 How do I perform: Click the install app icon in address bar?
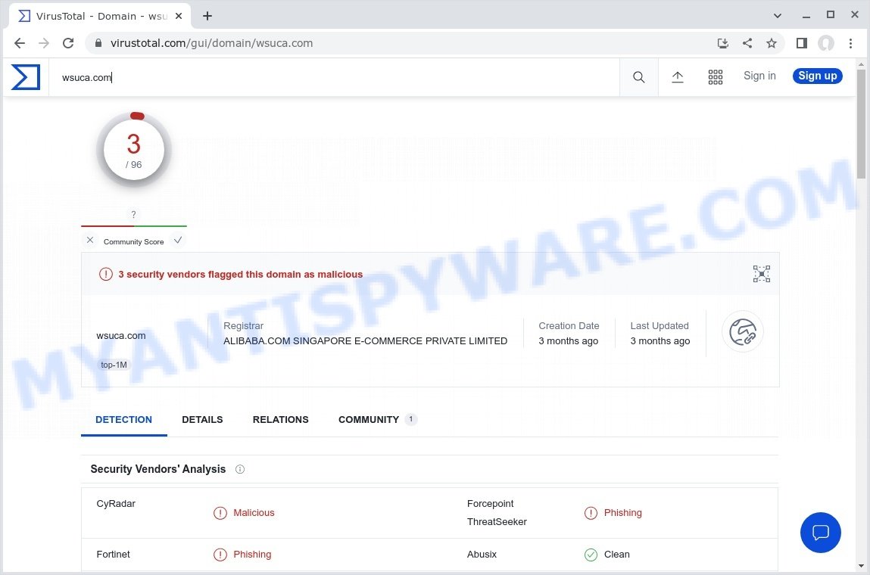[x=722, y=43]
